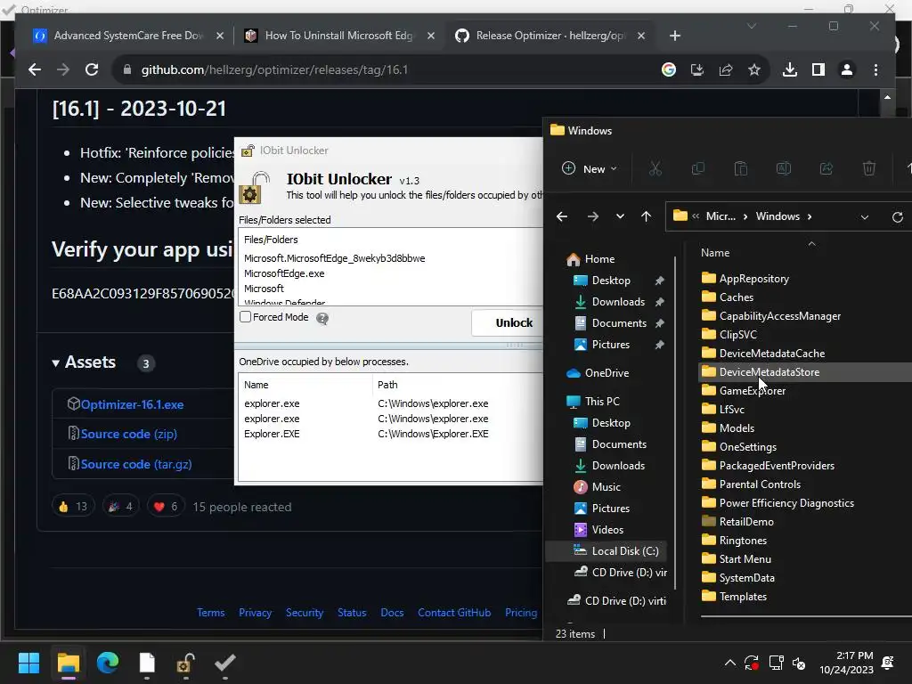The image size is (912, 684).
Task: Toggle Chrome side panel icon
Action: click(x=818, y=69)
